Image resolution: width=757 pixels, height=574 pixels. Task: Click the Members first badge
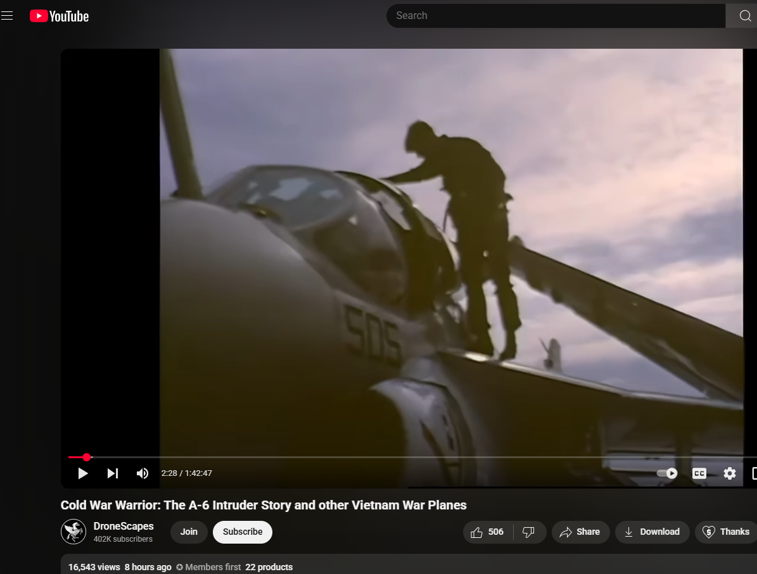click(x=208, y=567)
